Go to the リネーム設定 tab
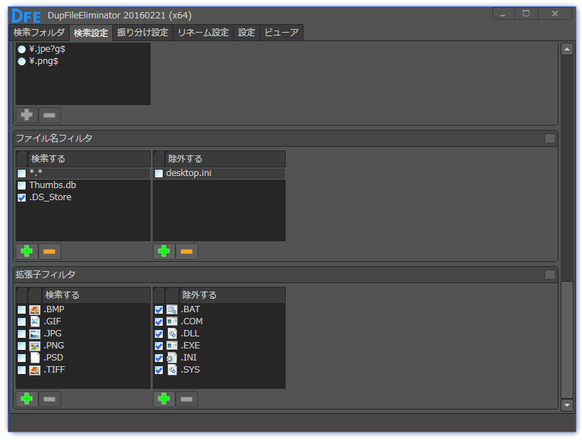 [x=203, y=33]
